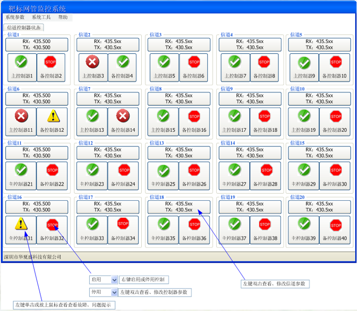Click red X icon of 主控制器11

[x=21, y=115]
